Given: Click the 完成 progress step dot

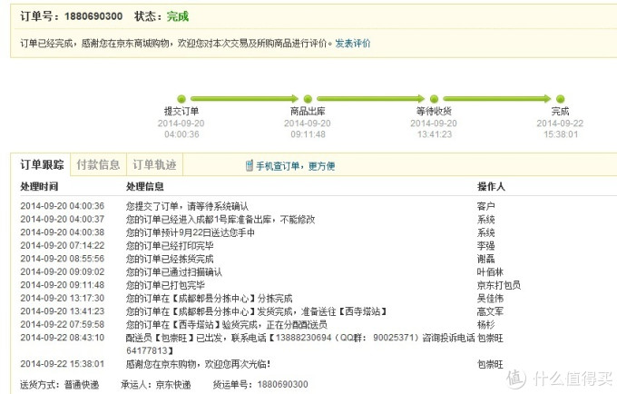Looking at the screenshot, I should 561,99.
